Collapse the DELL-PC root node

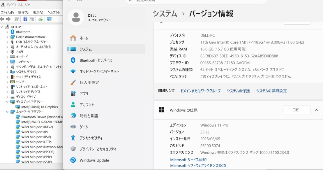[2, 27]
